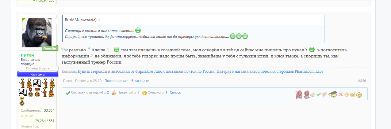Add post via В закладки link
Viewport: 391px width, 129px height.
pos(140,81)
